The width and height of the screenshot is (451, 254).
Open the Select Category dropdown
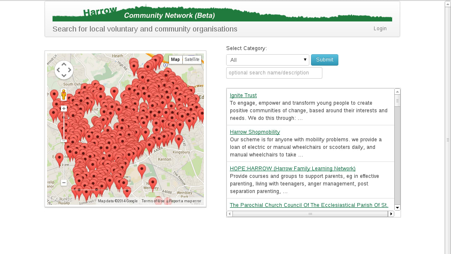(x=267, y=60)
